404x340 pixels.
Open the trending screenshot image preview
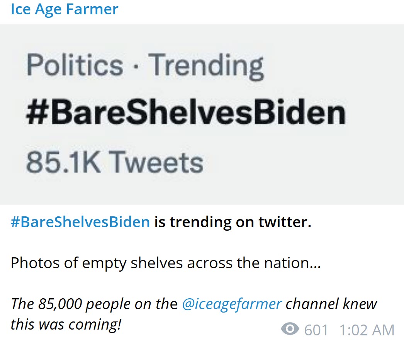pyautogui.click(x=202, y=115)
